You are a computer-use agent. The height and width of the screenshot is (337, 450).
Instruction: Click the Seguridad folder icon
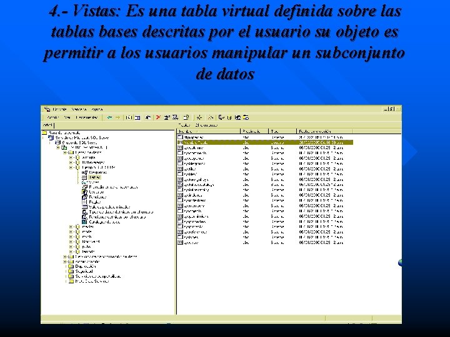(71, 271)
